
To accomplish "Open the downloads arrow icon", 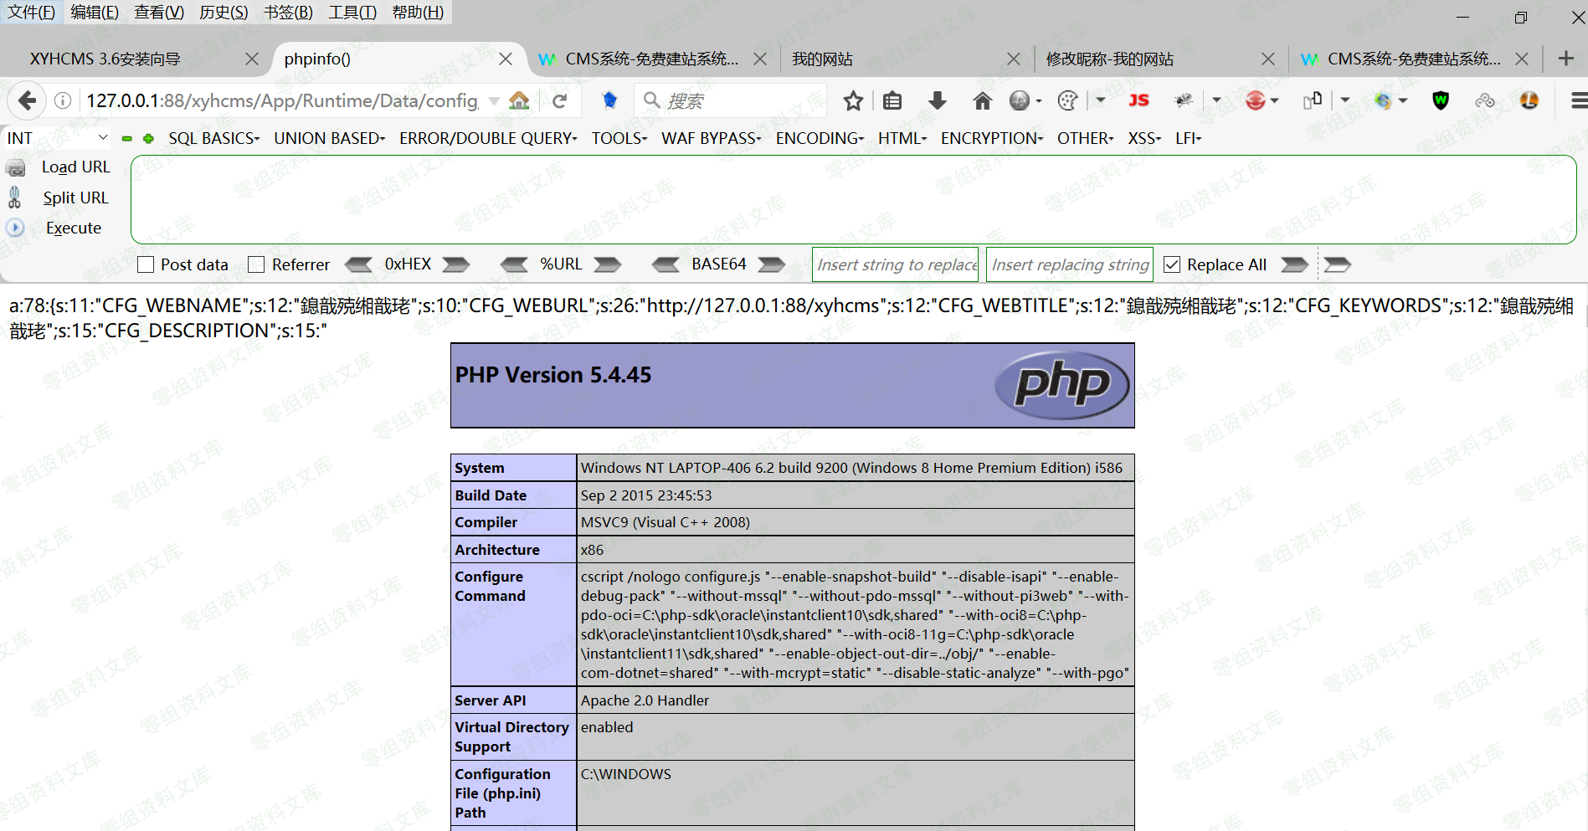I will click(938, 101).
